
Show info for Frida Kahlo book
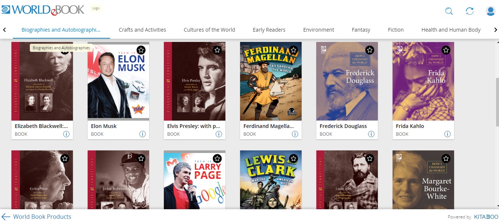(447, 134)
